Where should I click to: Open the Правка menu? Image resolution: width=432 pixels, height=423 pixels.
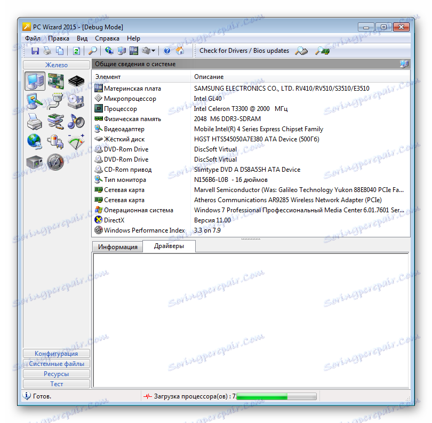59,38
